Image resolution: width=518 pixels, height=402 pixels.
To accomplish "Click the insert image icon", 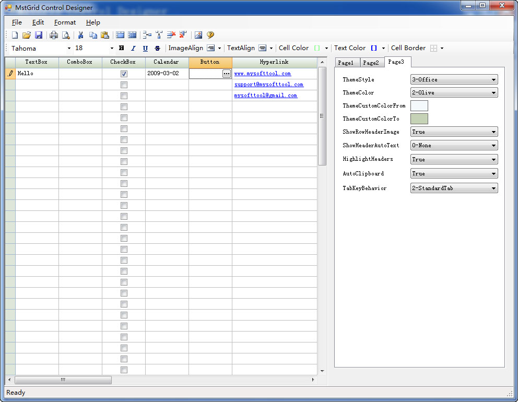I will point(198,35).
